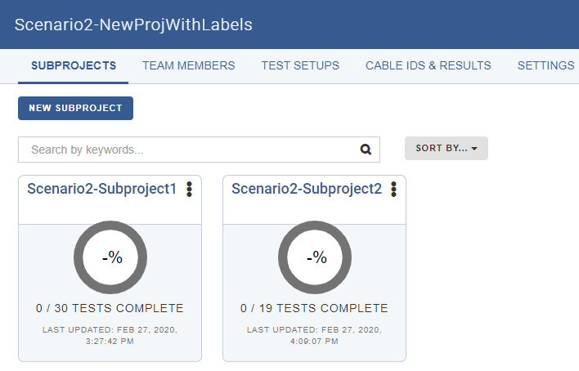
Task: Expand the Sort By dropdown
Action: pyautogui.click(x=446, y=149)
